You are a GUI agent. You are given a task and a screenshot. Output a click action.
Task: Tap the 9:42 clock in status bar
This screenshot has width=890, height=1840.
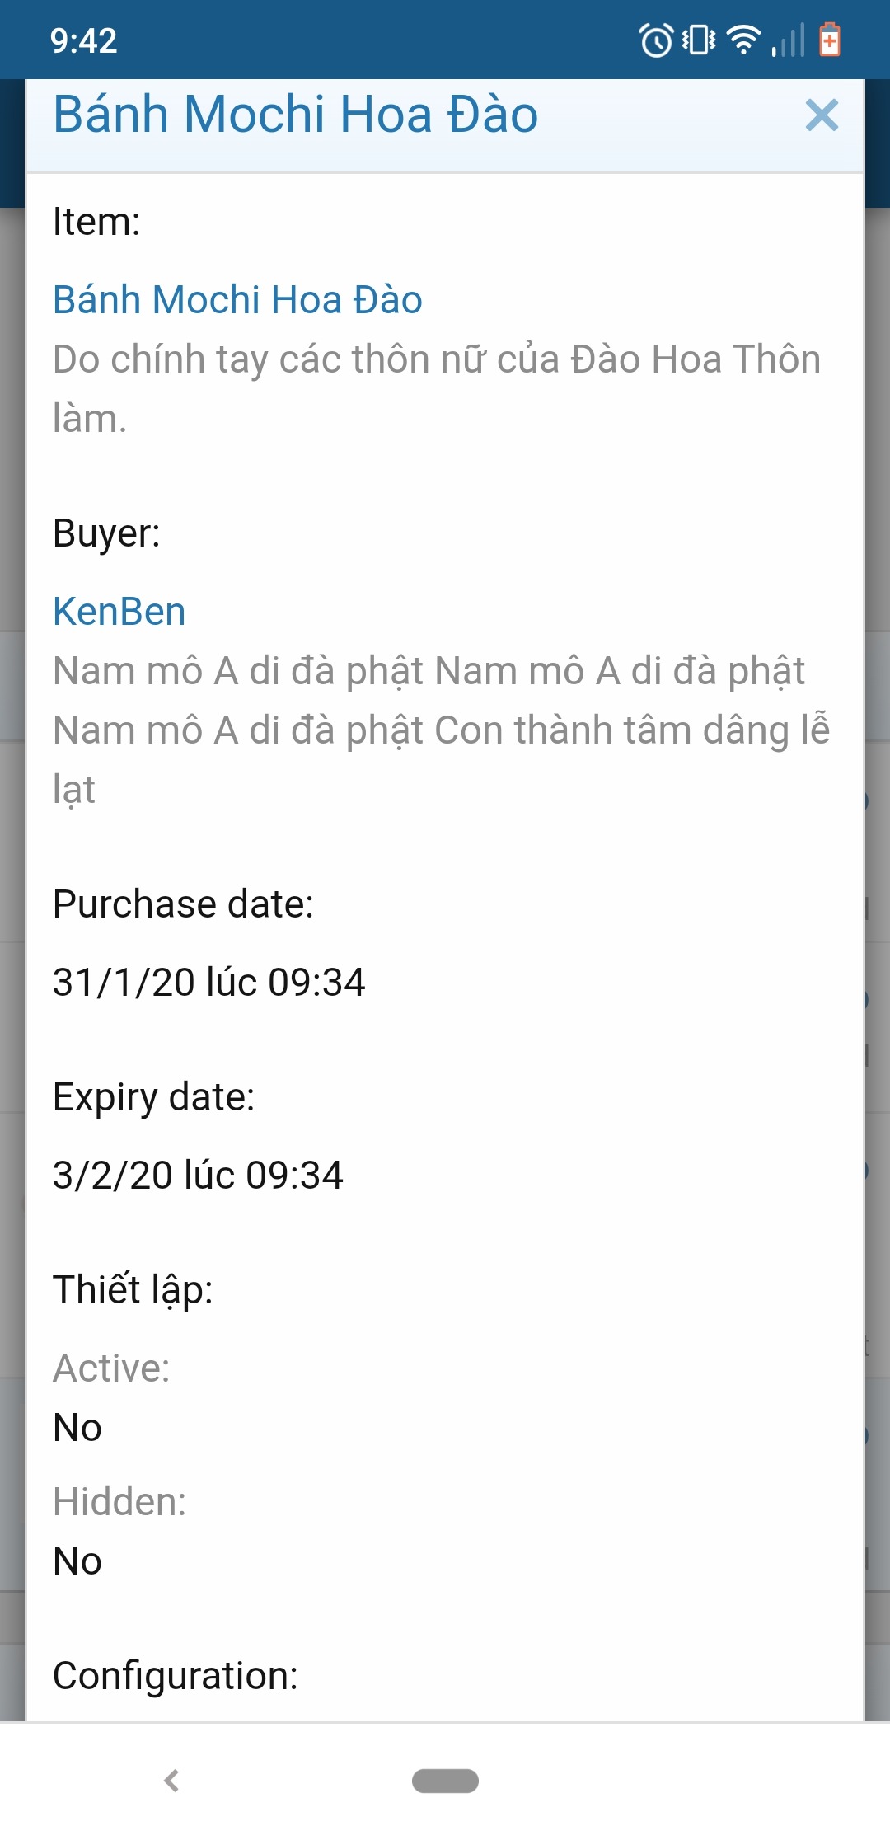(x=84, y=40)
